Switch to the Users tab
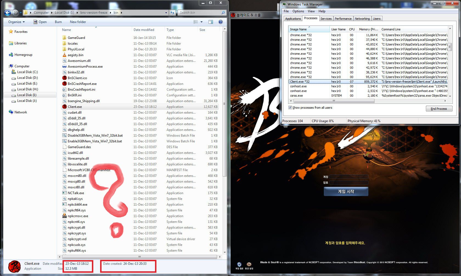461x276 pixels. tap(377, 19)
